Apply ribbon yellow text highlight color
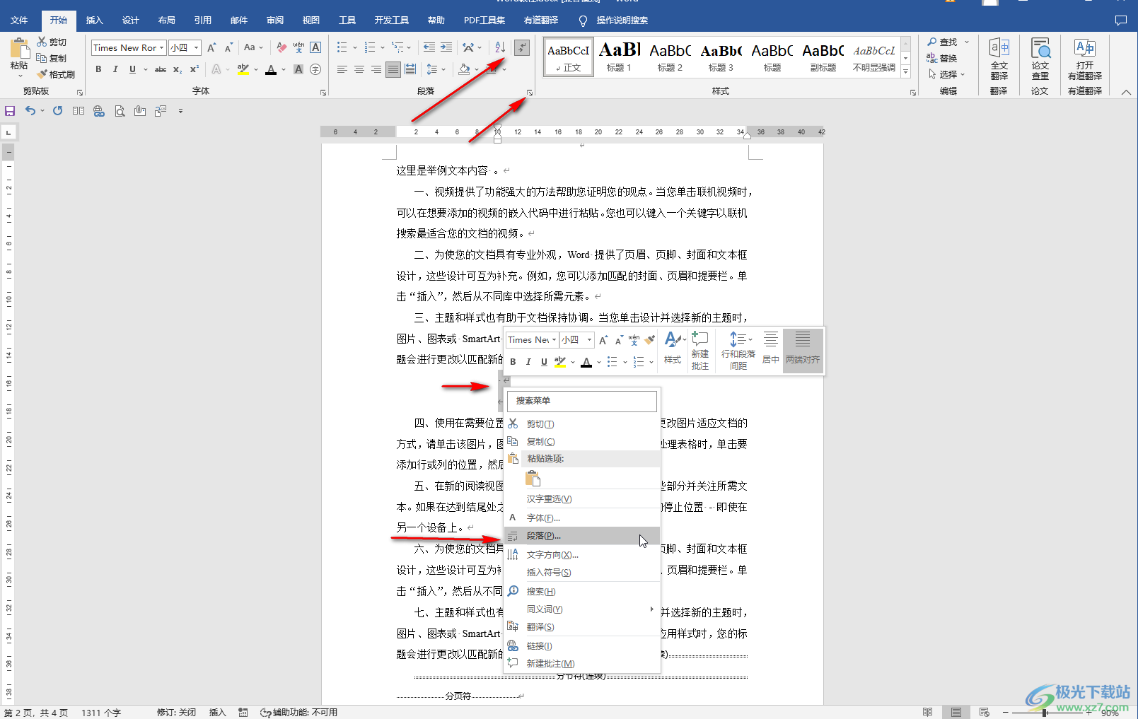The height and width of the screenshot is (719, 1138). [243, 69]
